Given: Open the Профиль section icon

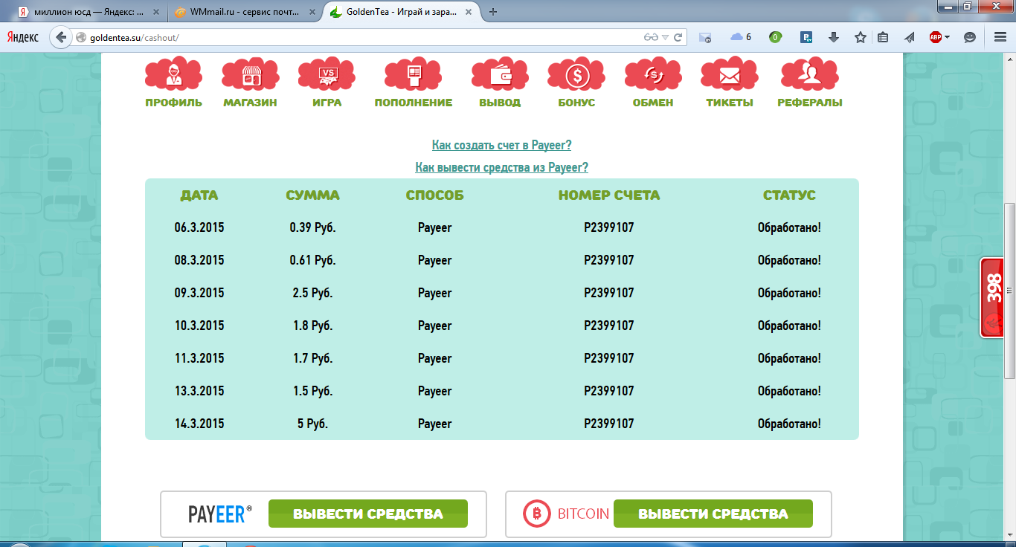Looking at the screenshot, I should [173, 74].
